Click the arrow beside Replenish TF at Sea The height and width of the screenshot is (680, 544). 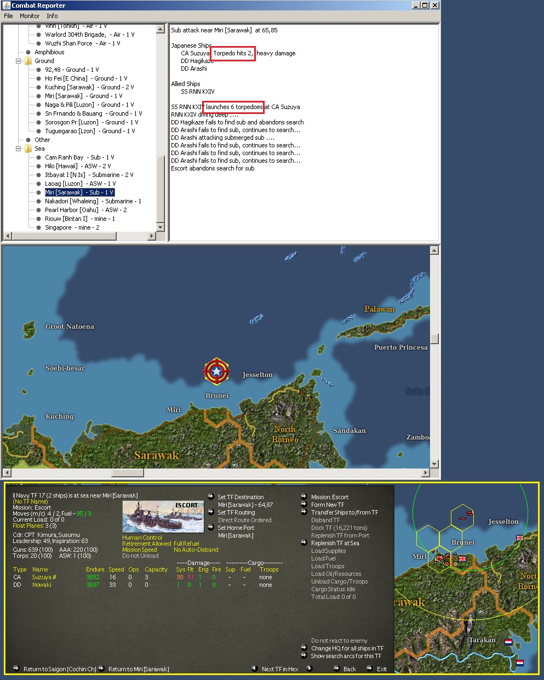tap(304, 542)
